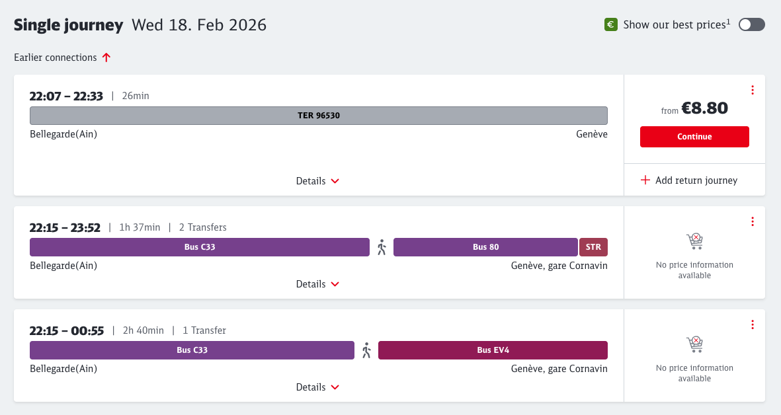Open three-dot menu for the €8.80 journey
This screenshot has width=781, height=415.
tap(752, 91)
